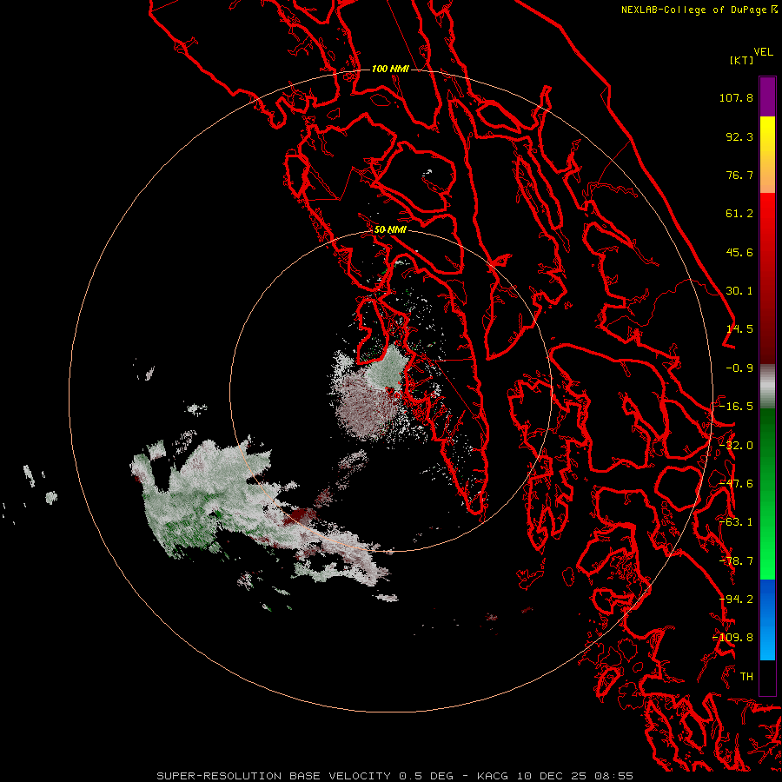The image size is (782, 782).
Task: Click the 107.8 value on velocity scale
Action: pos(736,97)
